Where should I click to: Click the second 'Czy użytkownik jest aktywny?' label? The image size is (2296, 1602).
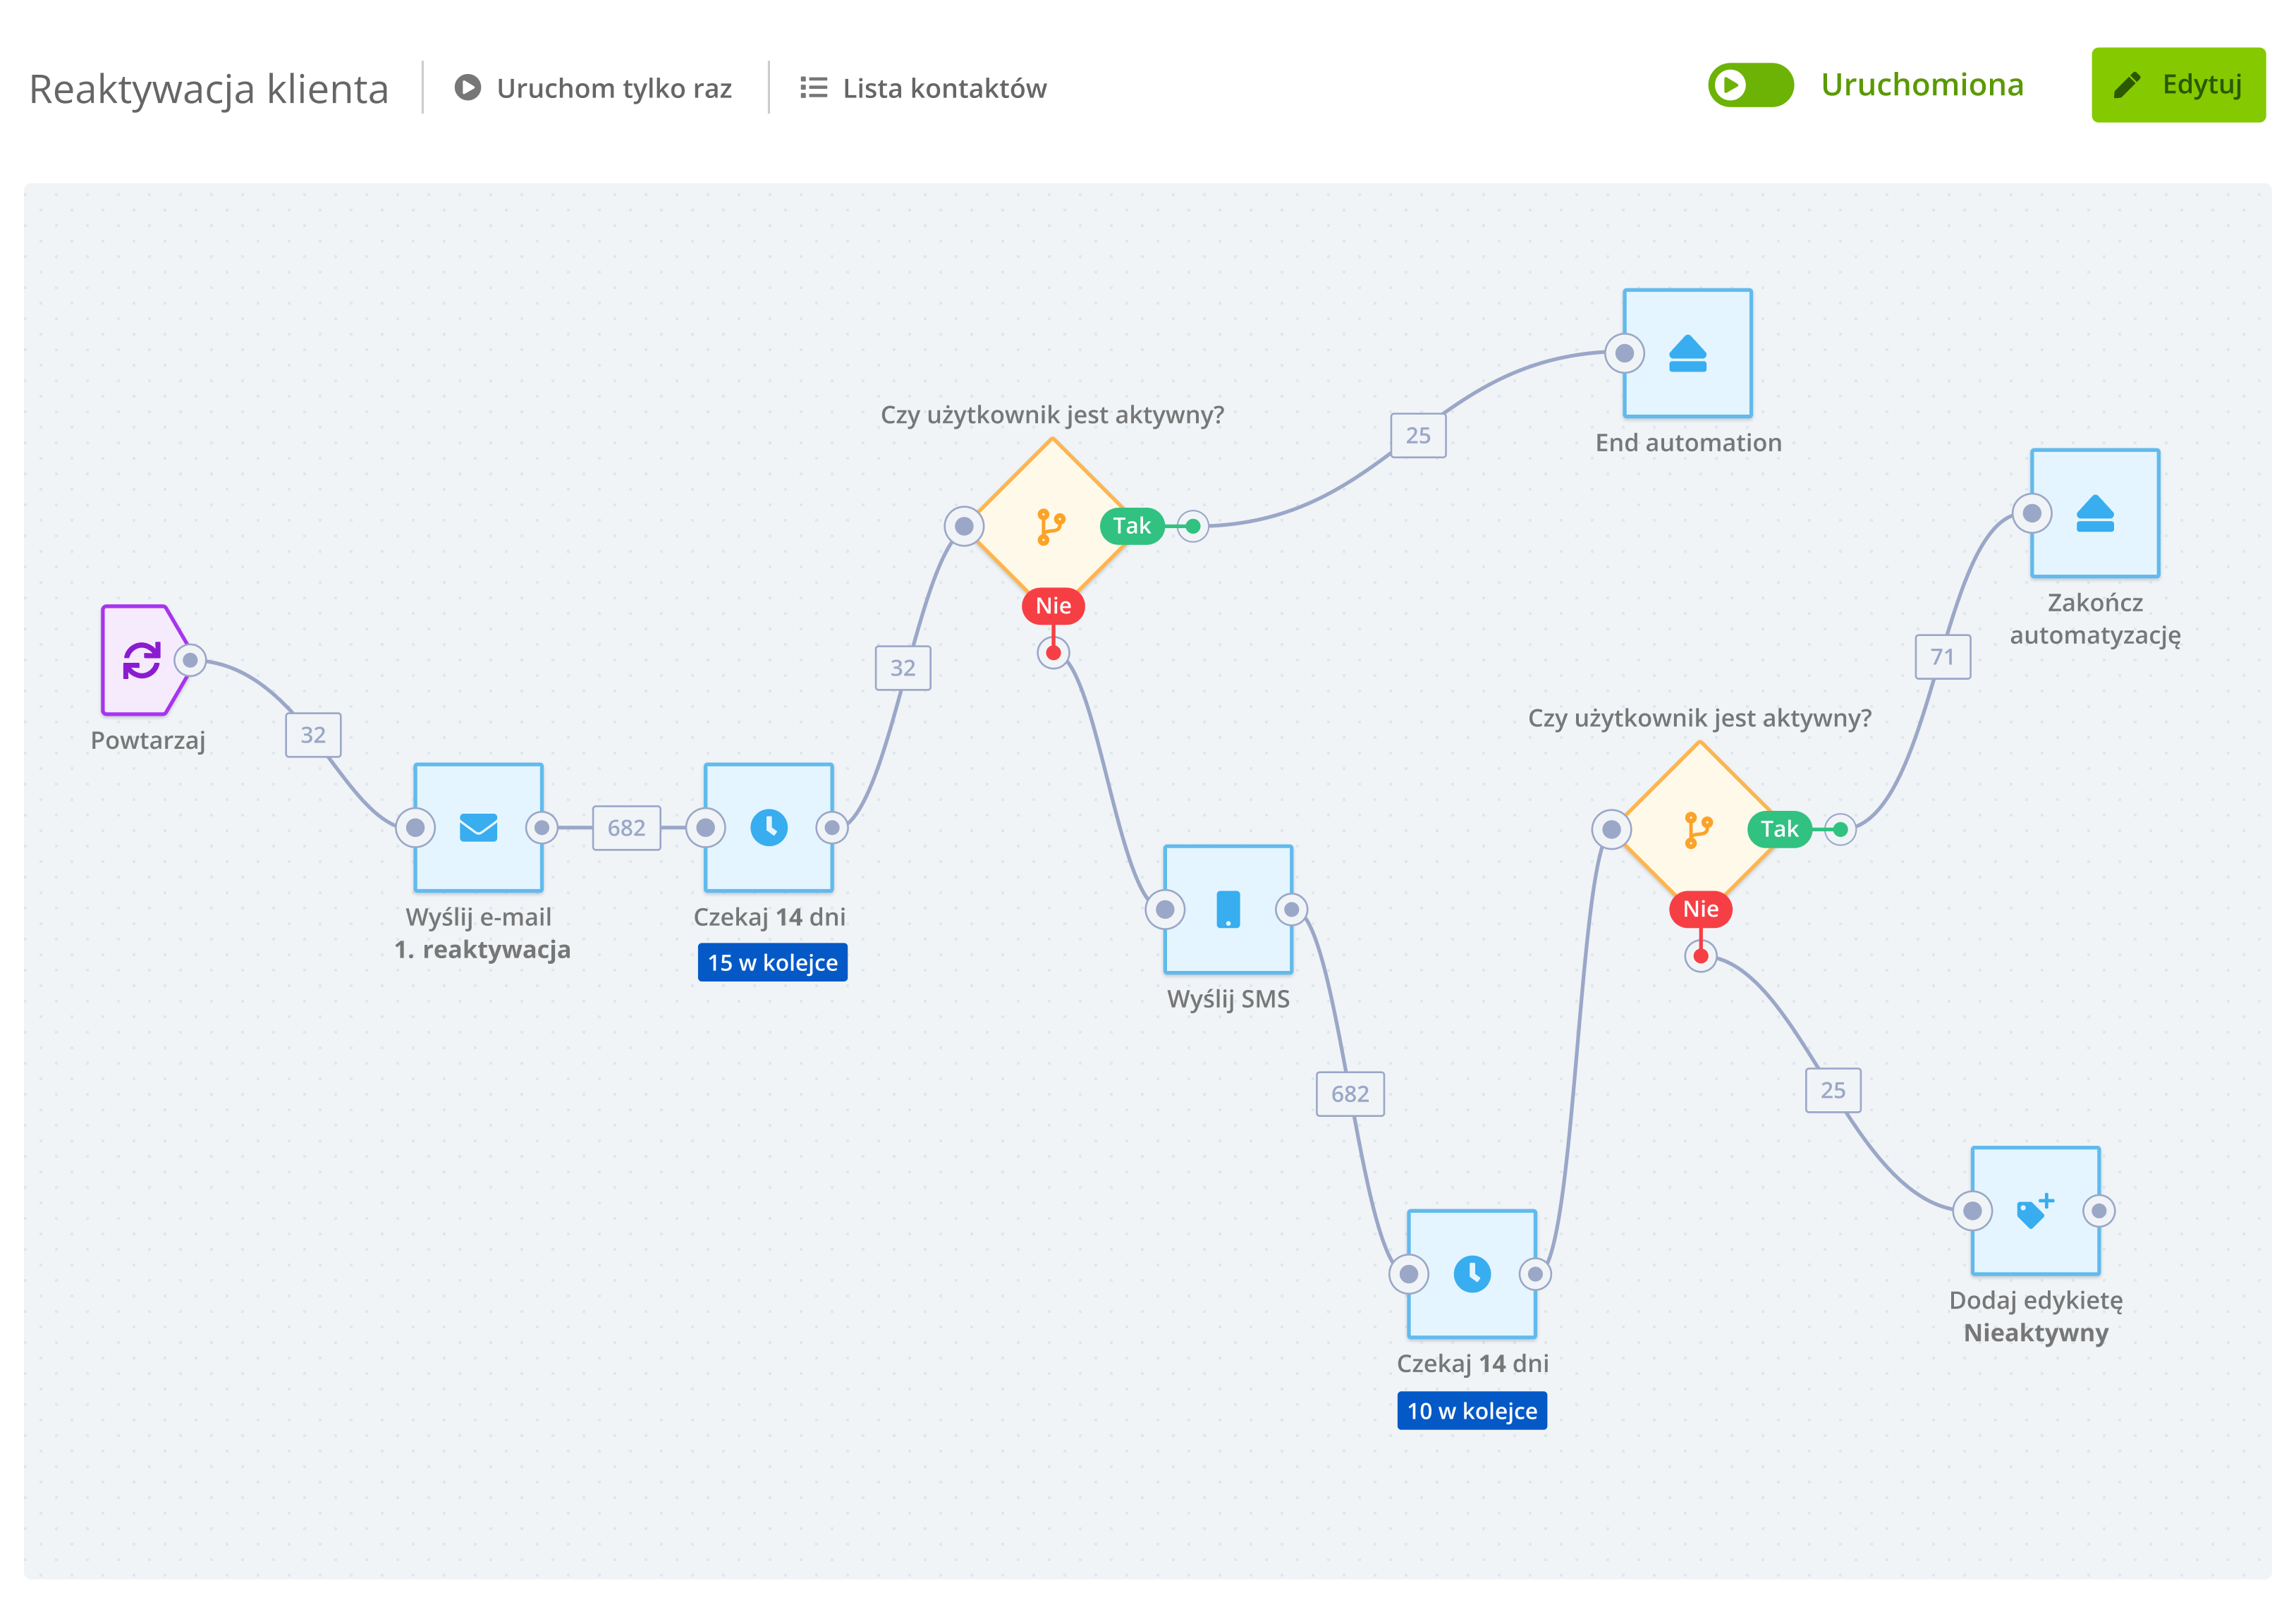(1699, 718)
